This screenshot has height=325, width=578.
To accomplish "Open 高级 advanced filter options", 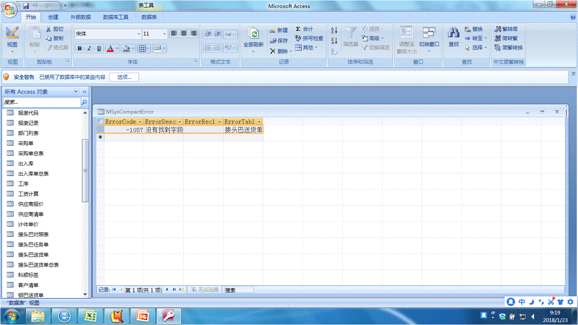I will [373, 38].
